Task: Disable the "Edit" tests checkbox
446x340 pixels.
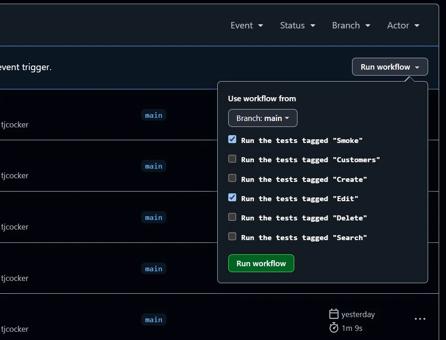Action: [x=232, y=197]
